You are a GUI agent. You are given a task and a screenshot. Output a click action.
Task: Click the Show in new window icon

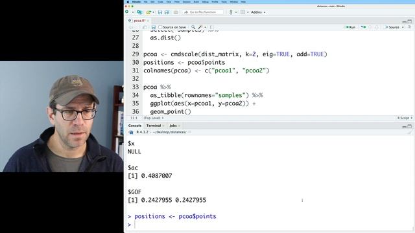click(145, 27)
